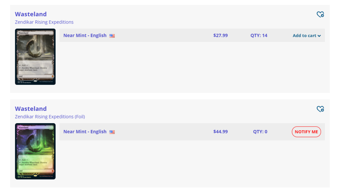Add non-foil Wasteland to wishlist via heart icon
Viewport: 337px width, 195px height.
tap(320, 14)
